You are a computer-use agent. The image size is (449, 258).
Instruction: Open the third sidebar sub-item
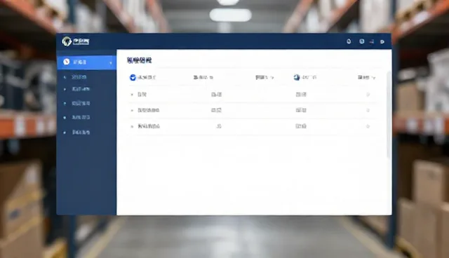coord(81,103)
